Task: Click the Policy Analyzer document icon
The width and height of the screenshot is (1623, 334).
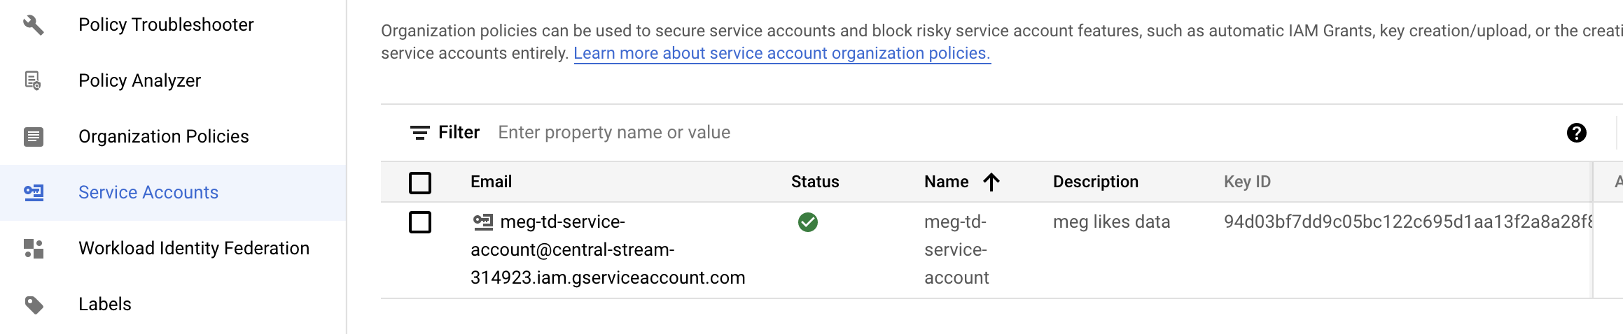Action: click(x=34, y=81)
